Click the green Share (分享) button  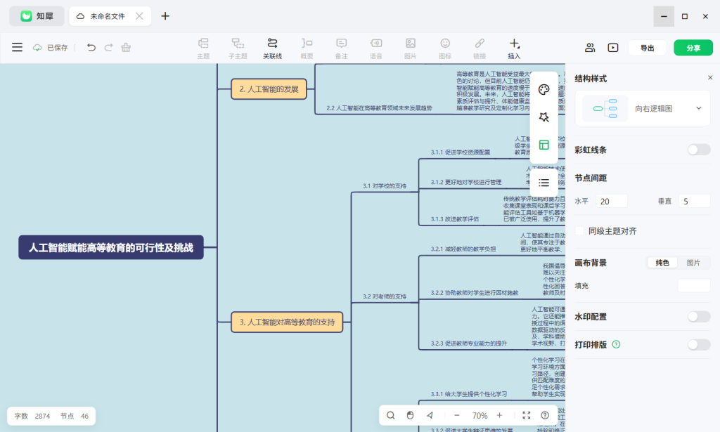pyautogui.click(x=693, y=48)
